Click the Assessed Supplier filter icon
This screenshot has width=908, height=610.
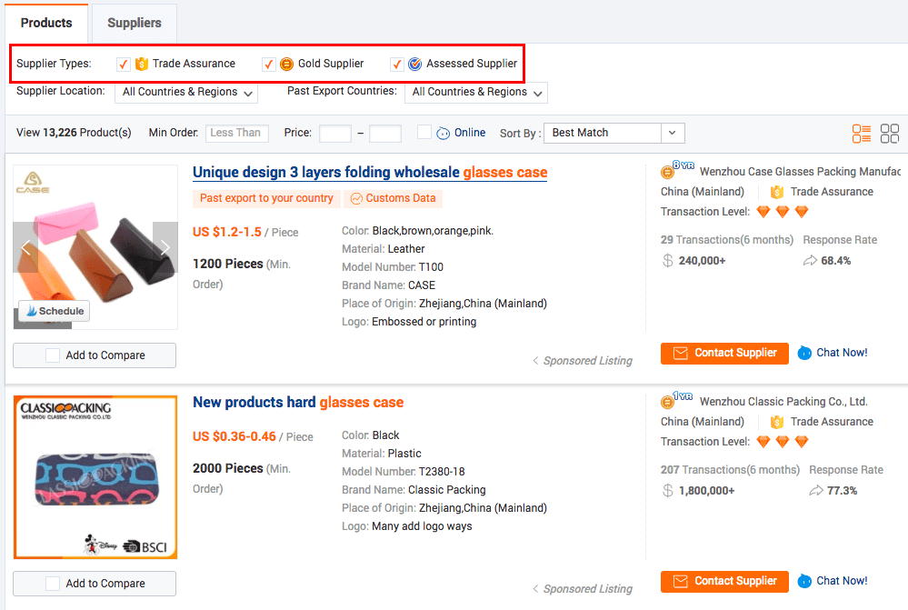point(415,64)
